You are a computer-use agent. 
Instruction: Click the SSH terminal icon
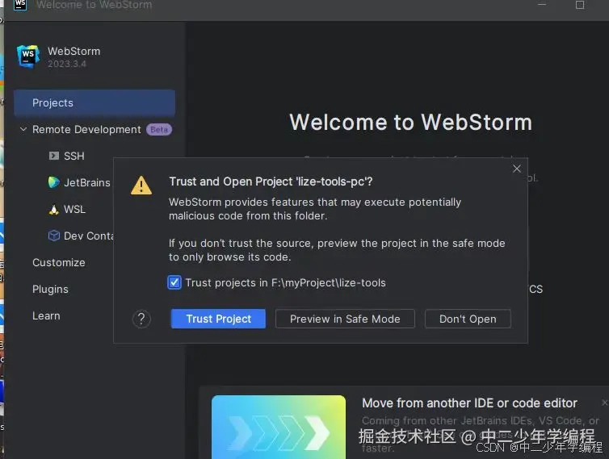[53, 156]
